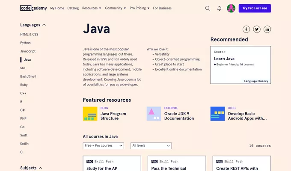
Task: Open Develop Basic Android Apps thumbnail
Action: pos(217,114)
